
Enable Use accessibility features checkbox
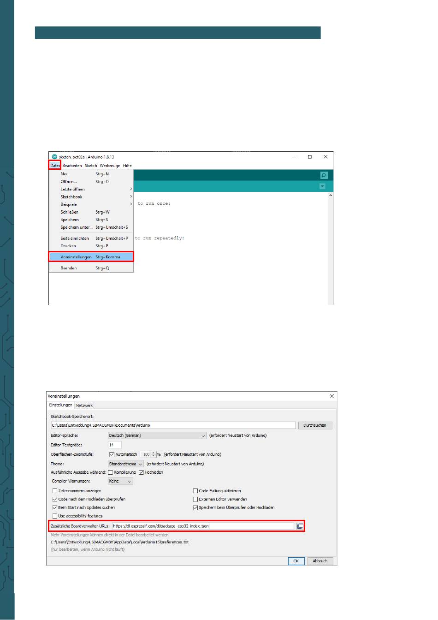coord(55,516)
